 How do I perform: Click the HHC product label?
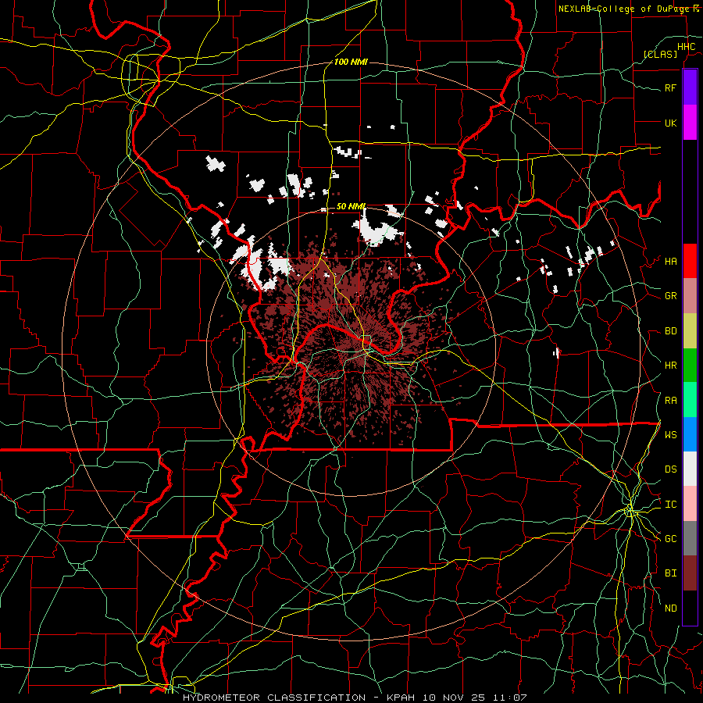687,47
